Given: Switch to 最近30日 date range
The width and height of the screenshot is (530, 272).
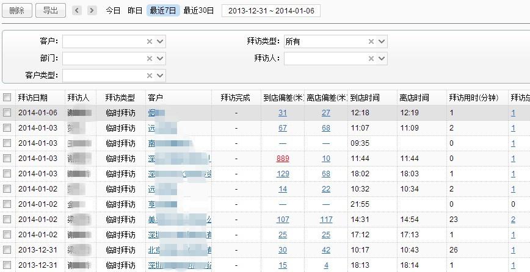Looking at the screenshot, I should (198, 10).
